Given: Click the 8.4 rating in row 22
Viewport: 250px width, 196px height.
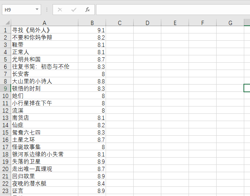Looking at the screenshot, I should point(92,183).
